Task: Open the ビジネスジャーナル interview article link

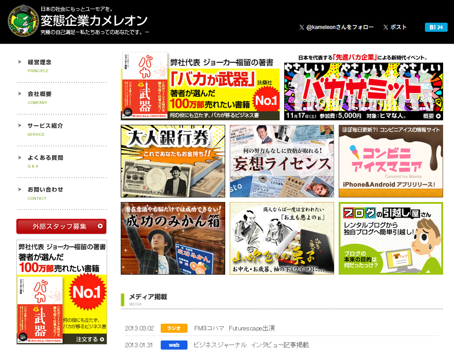Action: (251, 345)
